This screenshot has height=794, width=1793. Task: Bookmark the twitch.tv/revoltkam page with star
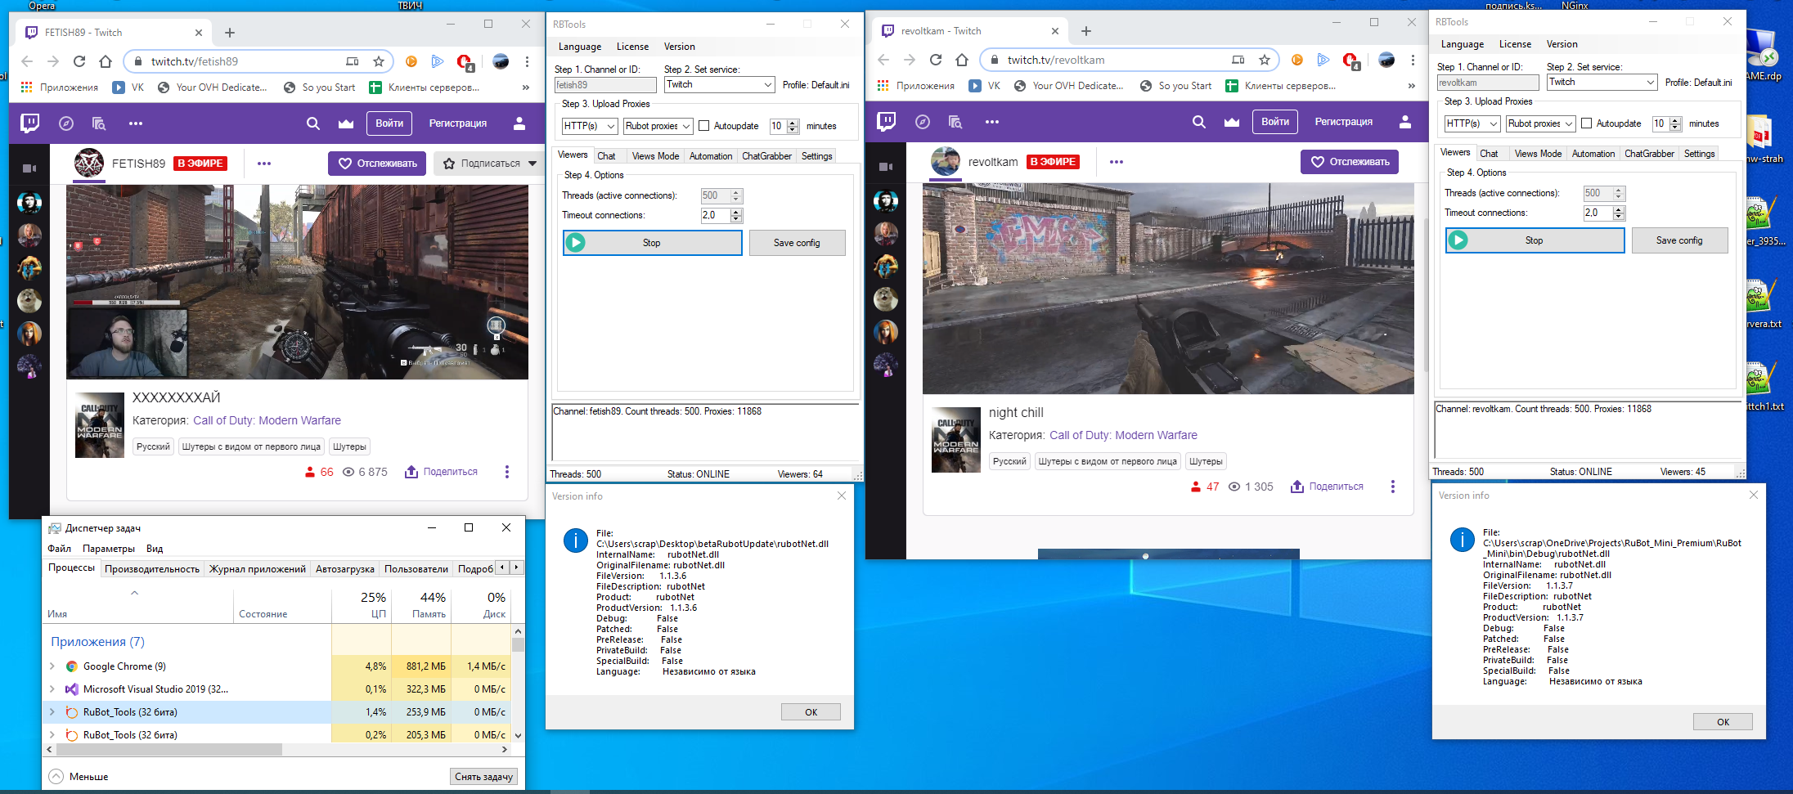click(1265, 60)
